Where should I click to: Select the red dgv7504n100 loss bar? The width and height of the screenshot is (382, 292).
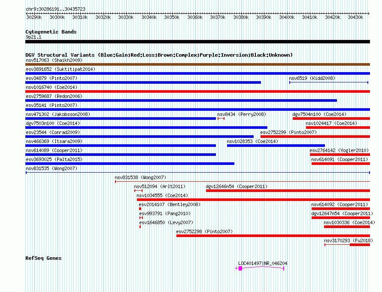331,119
